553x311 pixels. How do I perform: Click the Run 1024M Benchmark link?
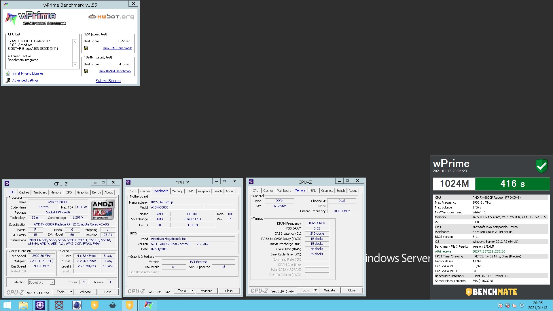click(x=115, y=71)
